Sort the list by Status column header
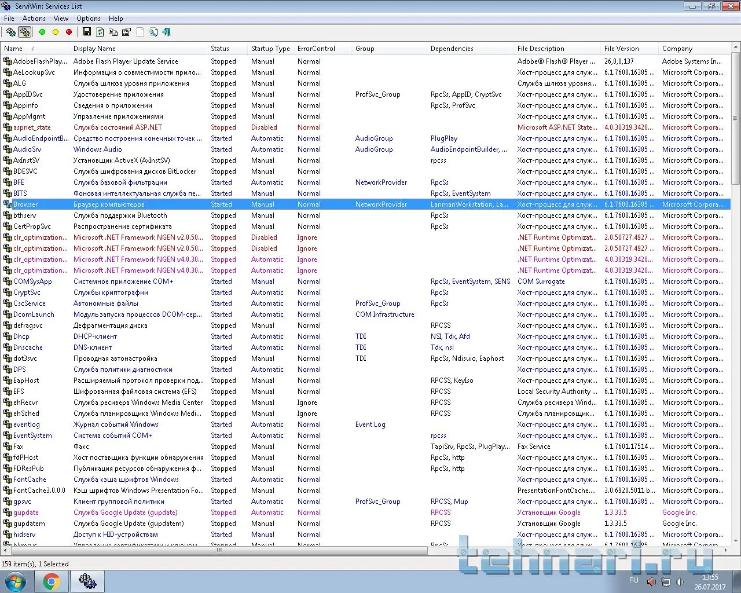The width and height of the screenshot is (741, 593). [220, 49]
